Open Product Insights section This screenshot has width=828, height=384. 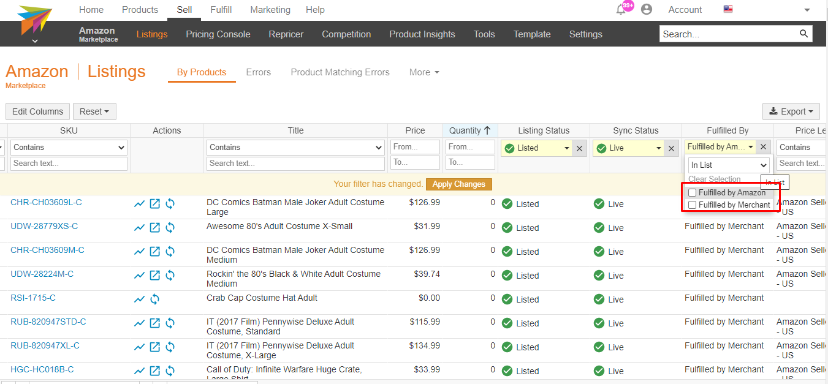pyautogui.click(x=422, y=34)
